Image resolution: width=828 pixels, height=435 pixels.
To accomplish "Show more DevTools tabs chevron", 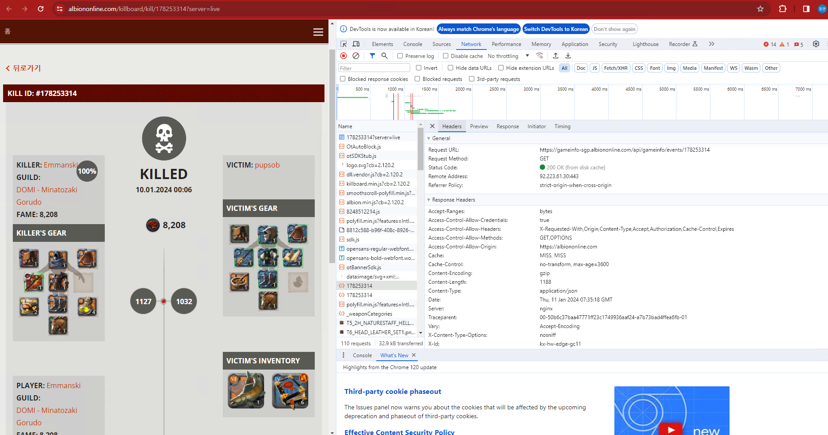I will [x=711, y=44].
